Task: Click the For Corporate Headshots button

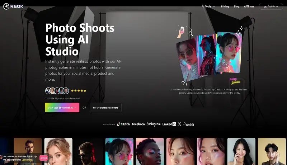Action: [x=105, y=108]
